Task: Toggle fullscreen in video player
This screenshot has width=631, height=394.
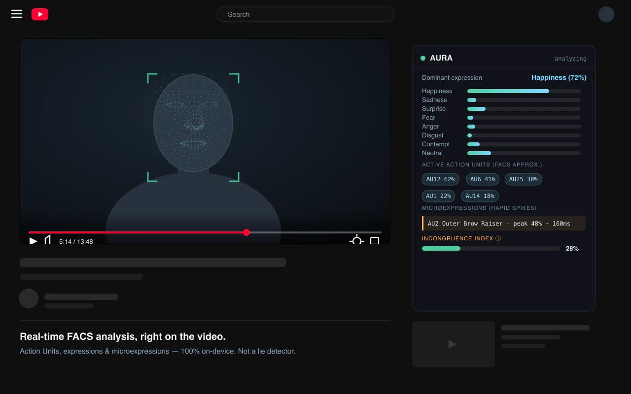Action: [375, 241]
